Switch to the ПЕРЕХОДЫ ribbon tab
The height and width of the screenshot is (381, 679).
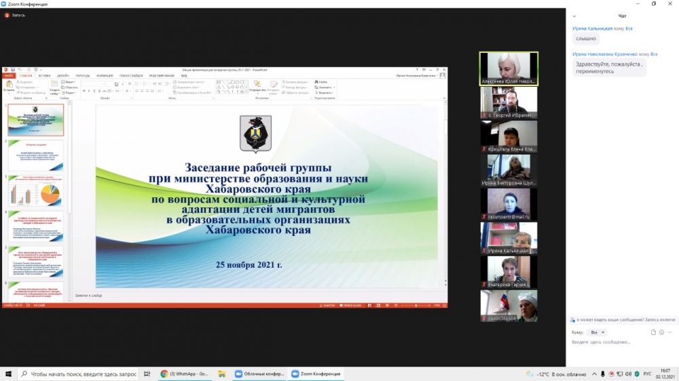[x=83, y=76]
